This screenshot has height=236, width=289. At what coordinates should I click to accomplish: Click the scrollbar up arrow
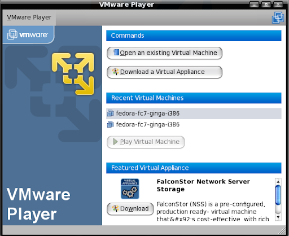(x=278, y=182)
